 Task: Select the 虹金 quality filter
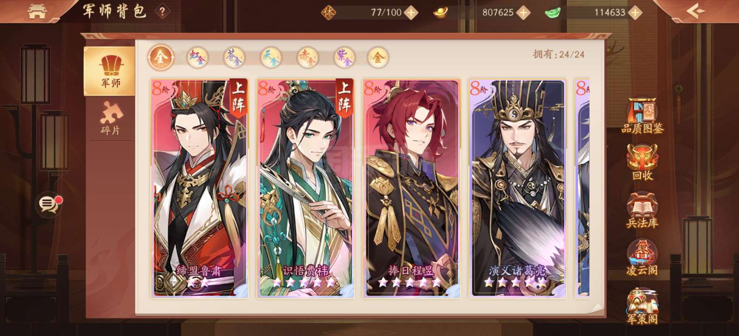point(197,57)
